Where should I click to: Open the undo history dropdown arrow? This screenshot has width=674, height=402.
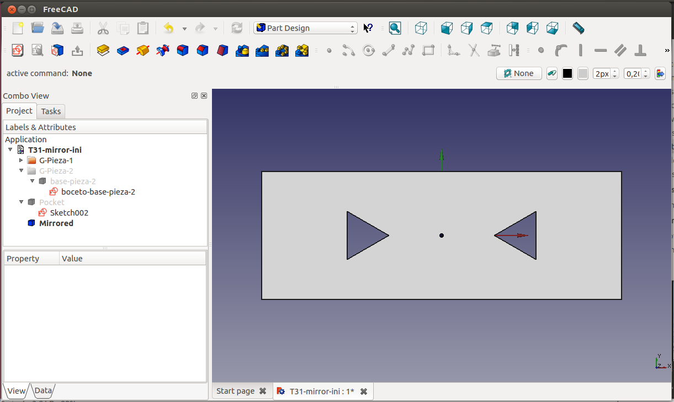(x=184, y=29)
